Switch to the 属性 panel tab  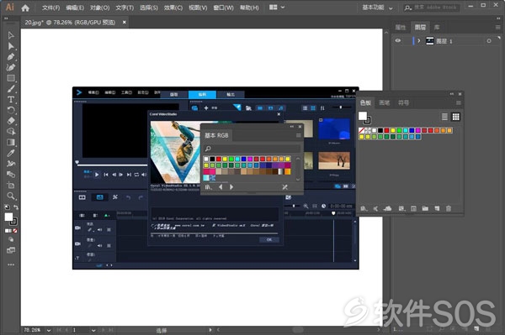pos(401,28)
